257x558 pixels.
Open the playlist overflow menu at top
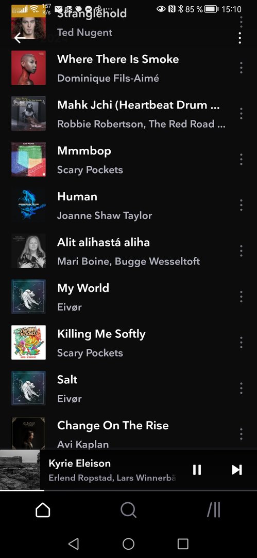coord(241,38)
